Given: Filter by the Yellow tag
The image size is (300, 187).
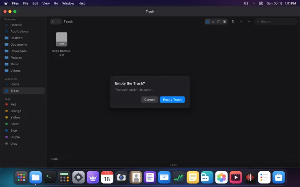Looking at the screenshot, I should 23,117.
